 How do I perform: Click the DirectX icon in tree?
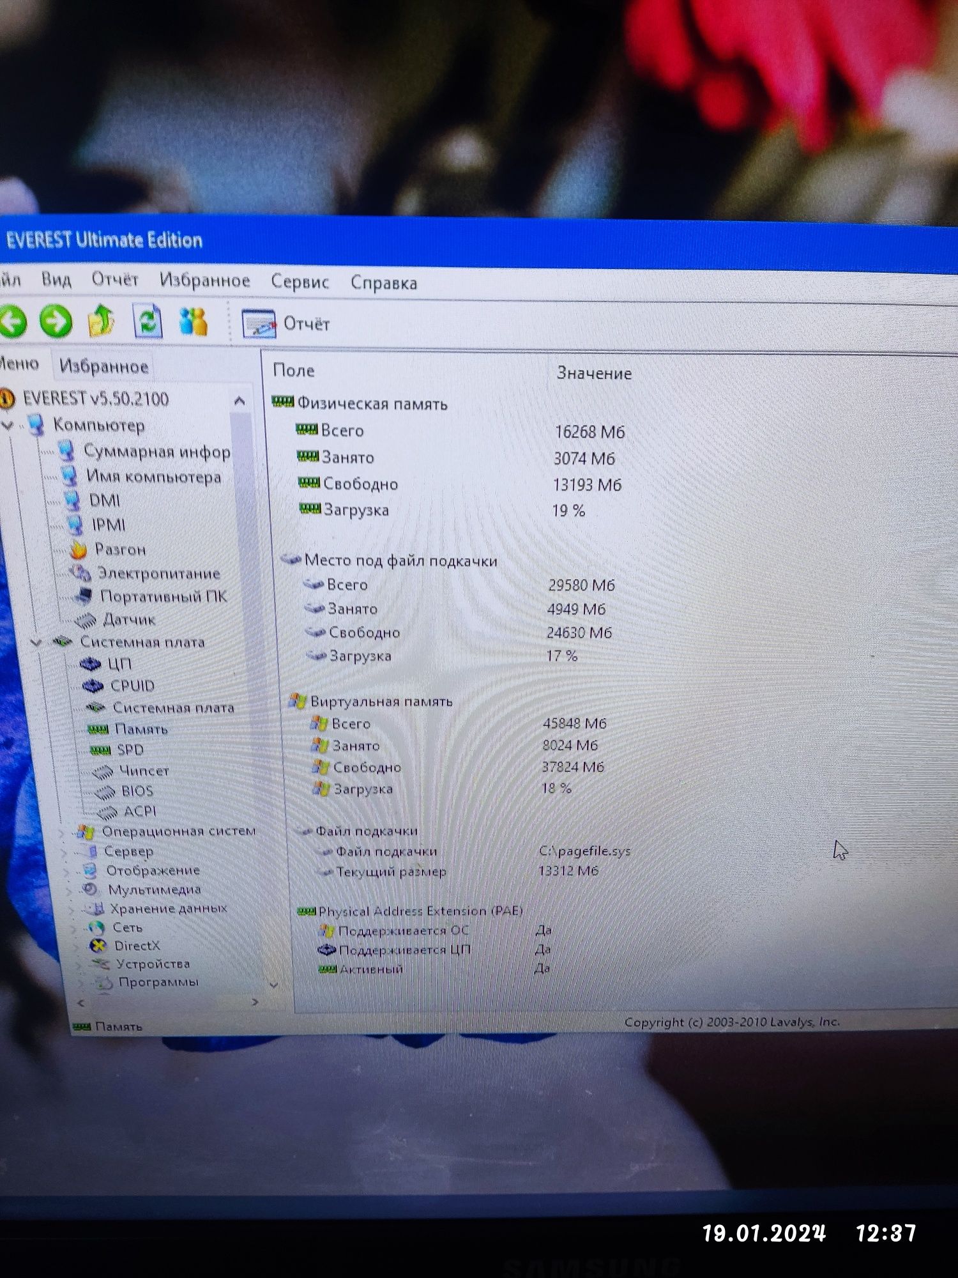pyautogui.click(x=98, y=946)
